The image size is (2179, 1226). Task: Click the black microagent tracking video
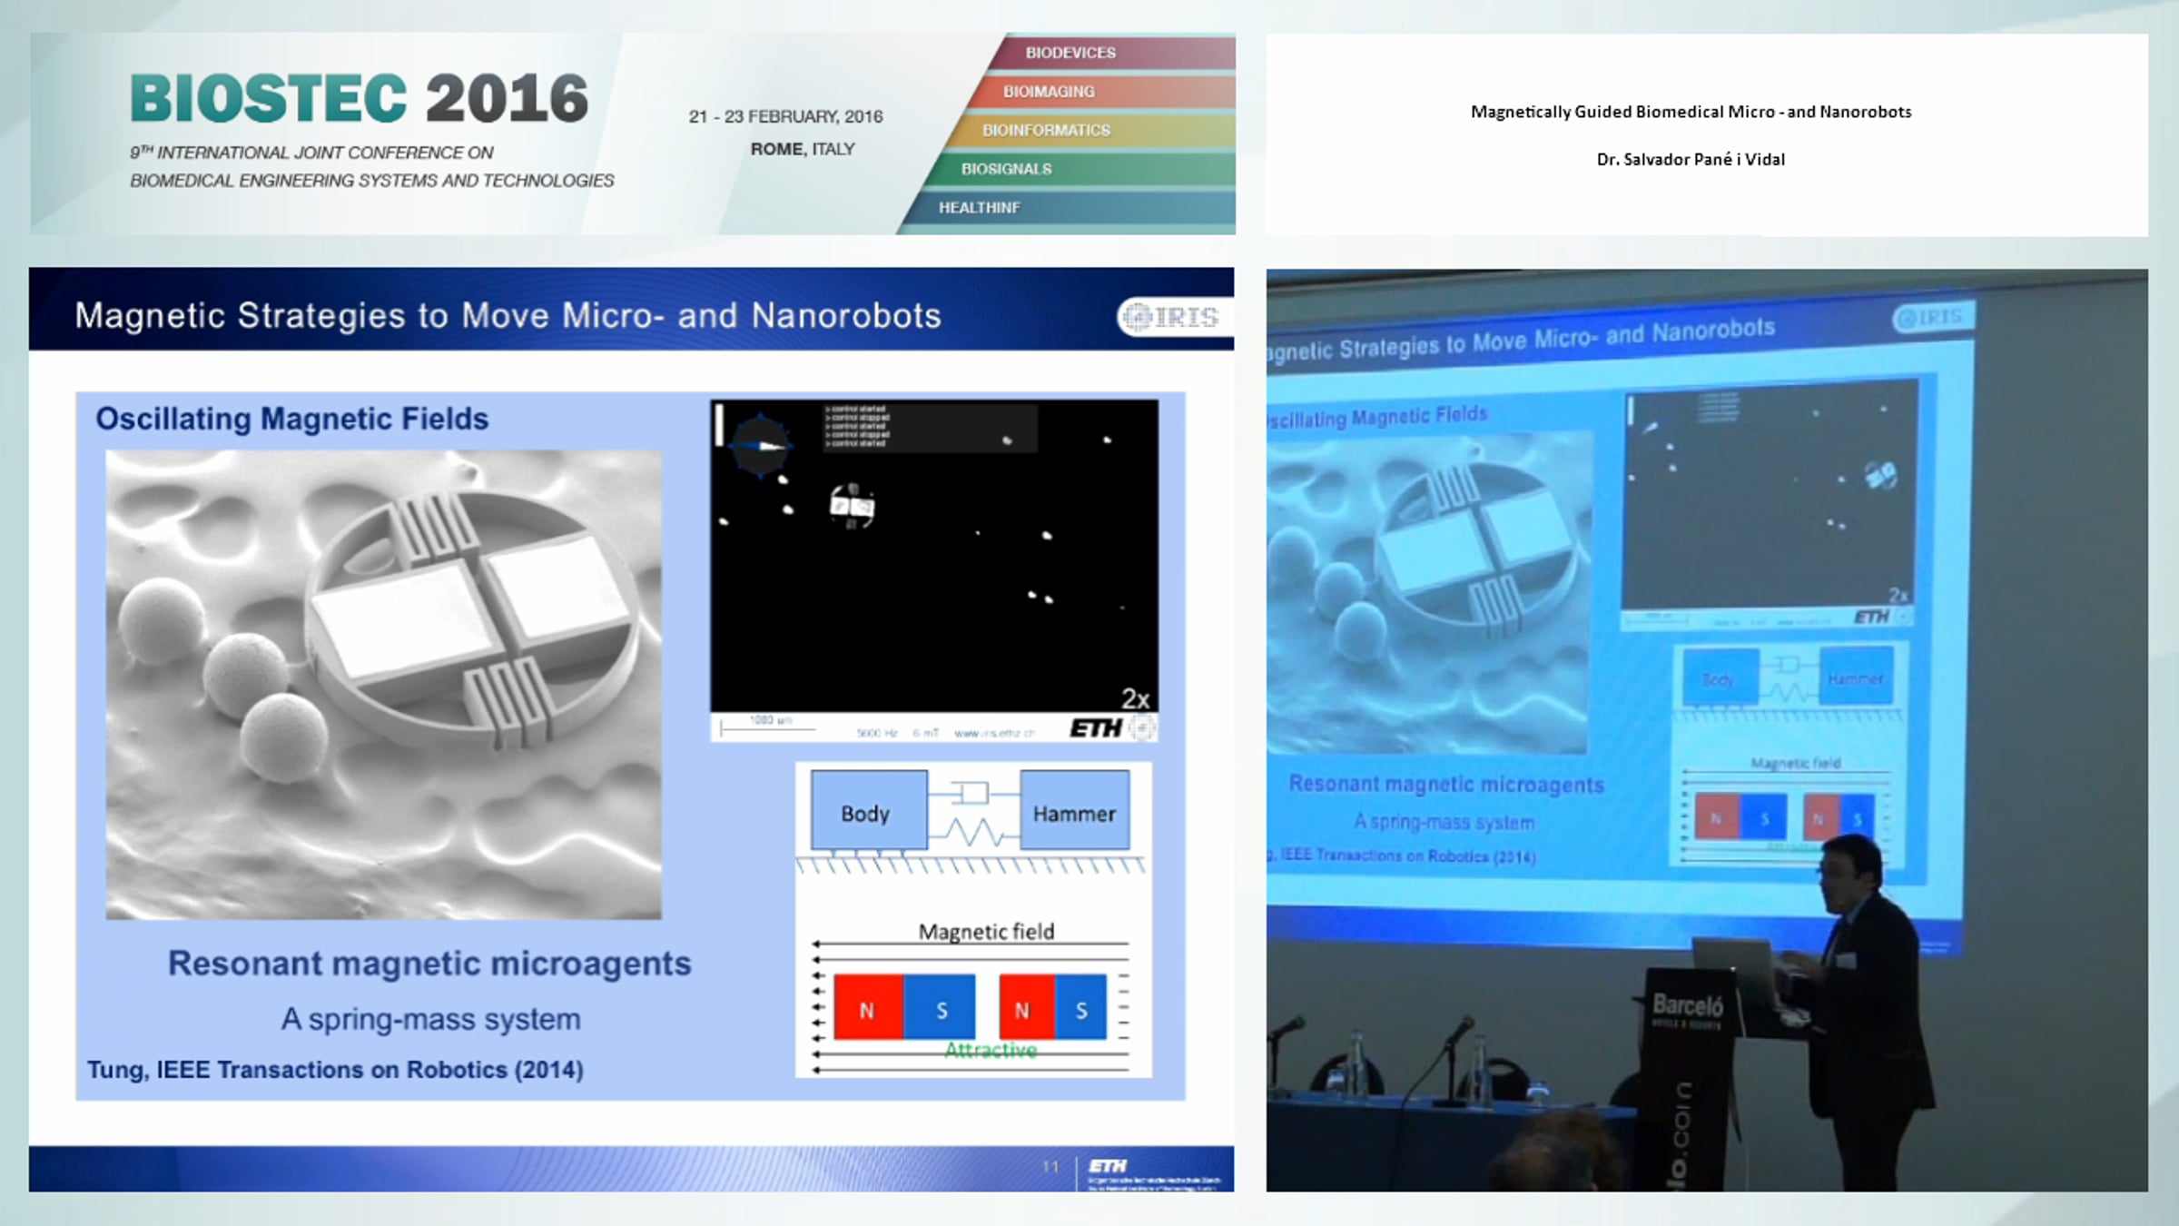[x=933, y=581]
